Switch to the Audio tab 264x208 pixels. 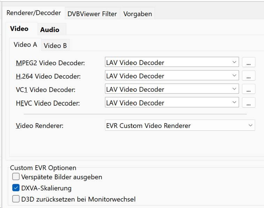(49, 30)
